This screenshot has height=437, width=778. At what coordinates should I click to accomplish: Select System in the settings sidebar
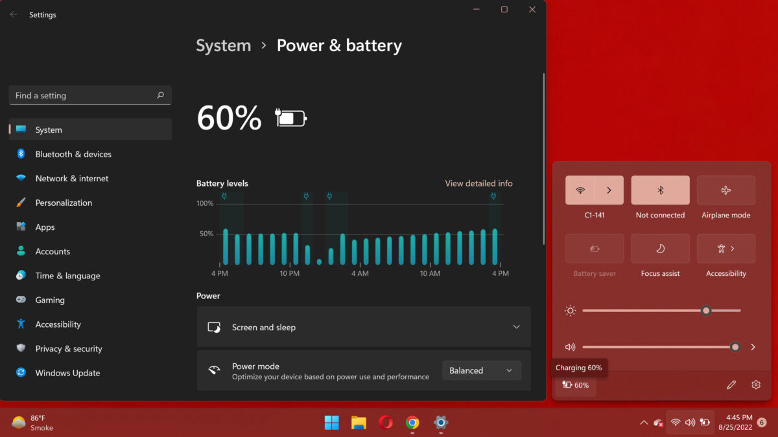[x=48, y=129]
